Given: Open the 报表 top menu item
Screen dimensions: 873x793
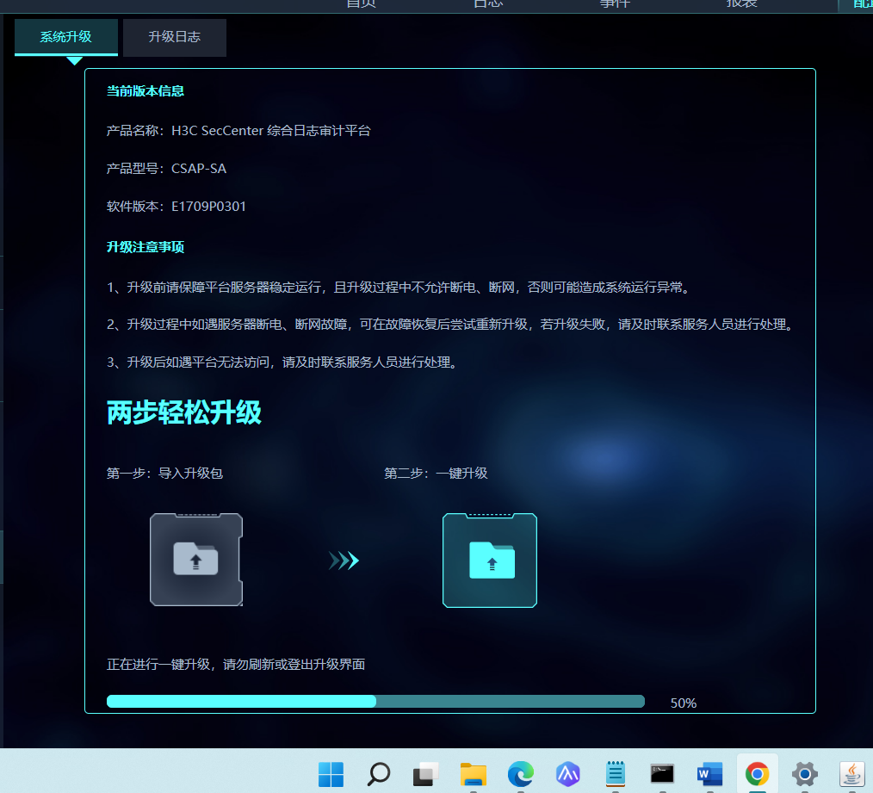Looking at the screenshot, I should coord(741,4).
